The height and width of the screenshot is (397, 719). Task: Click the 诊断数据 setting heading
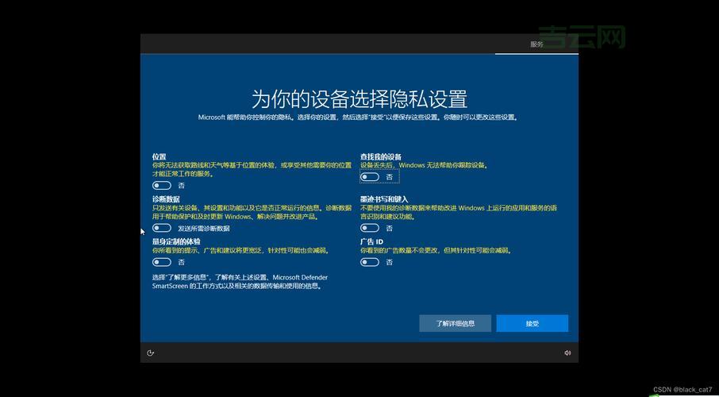click(166, 199)
